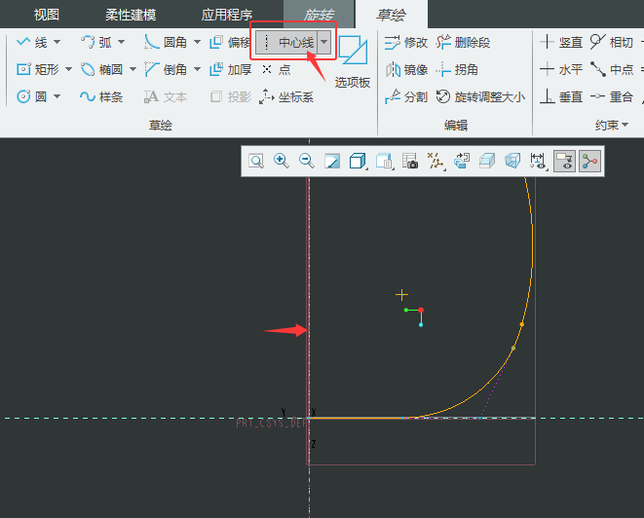This screenshot has width=644, height=518.
Task: Open the Chamfer dropdown arrow
Action: (x=197, y=69)
